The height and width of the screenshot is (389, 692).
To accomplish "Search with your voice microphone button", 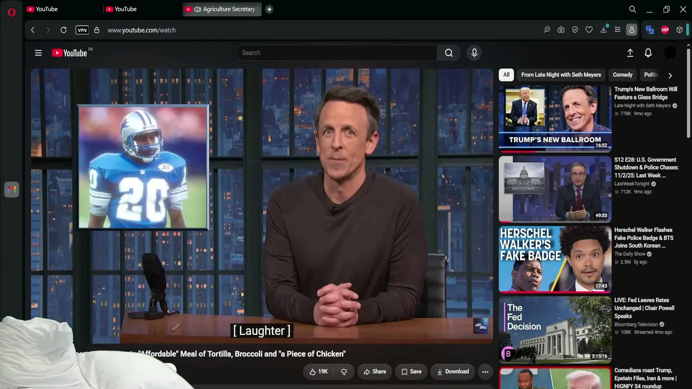I will click(x=474, y=53).
